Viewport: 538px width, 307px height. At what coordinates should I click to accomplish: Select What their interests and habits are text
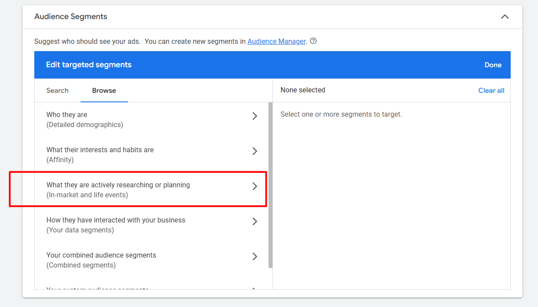coord(100,150)
